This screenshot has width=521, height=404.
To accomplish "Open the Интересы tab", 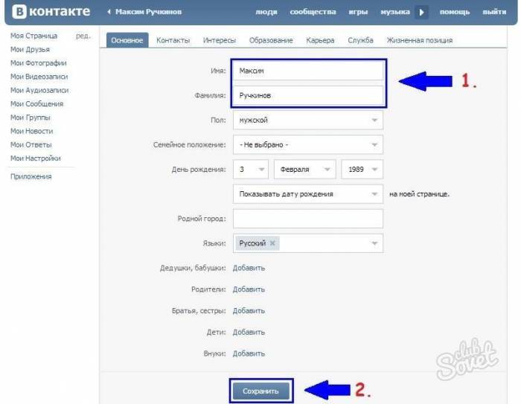I will pos(220,40).
